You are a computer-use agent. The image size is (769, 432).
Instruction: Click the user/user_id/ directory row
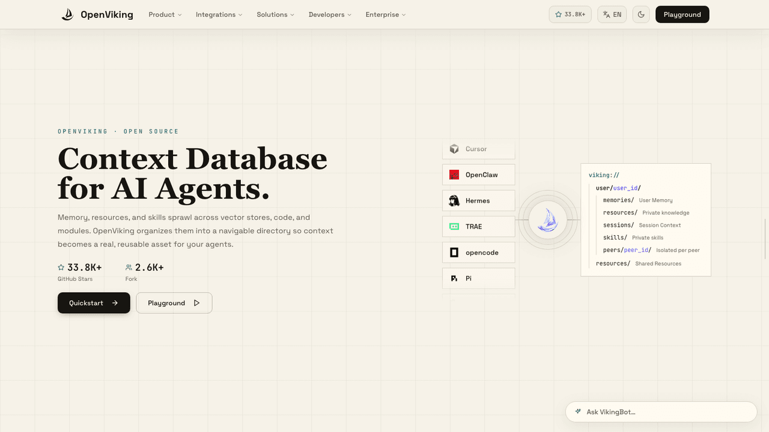click(x=618, y=188)
